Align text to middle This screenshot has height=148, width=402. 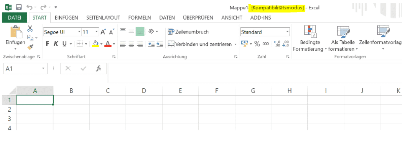131,31
